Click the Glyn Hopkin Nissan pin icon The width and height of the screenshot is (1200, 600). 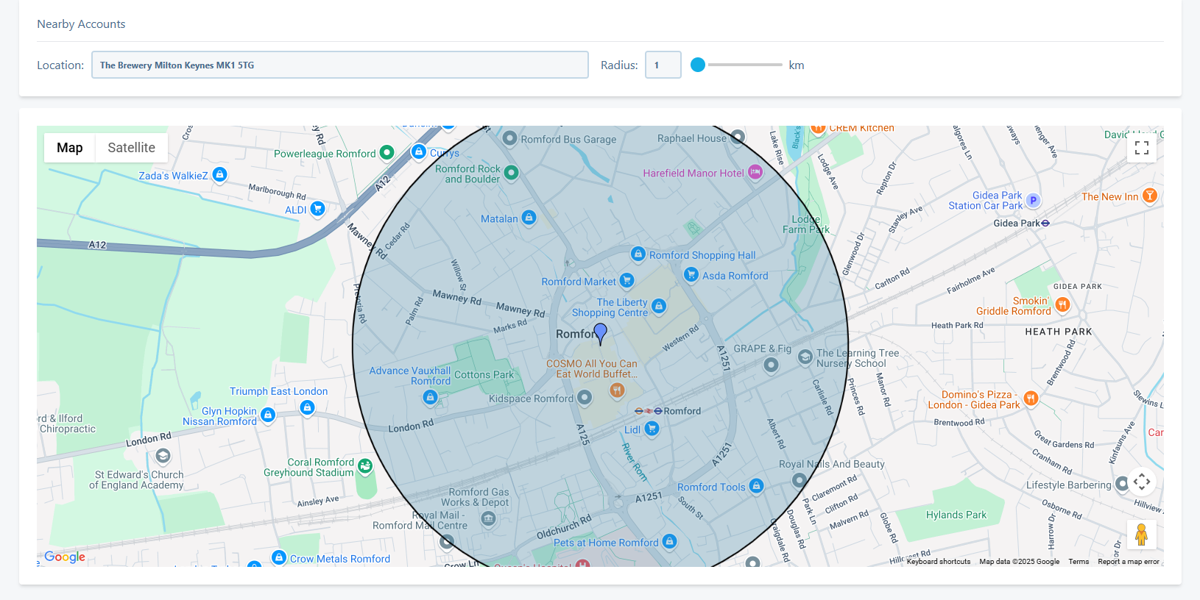click(268, 415)
